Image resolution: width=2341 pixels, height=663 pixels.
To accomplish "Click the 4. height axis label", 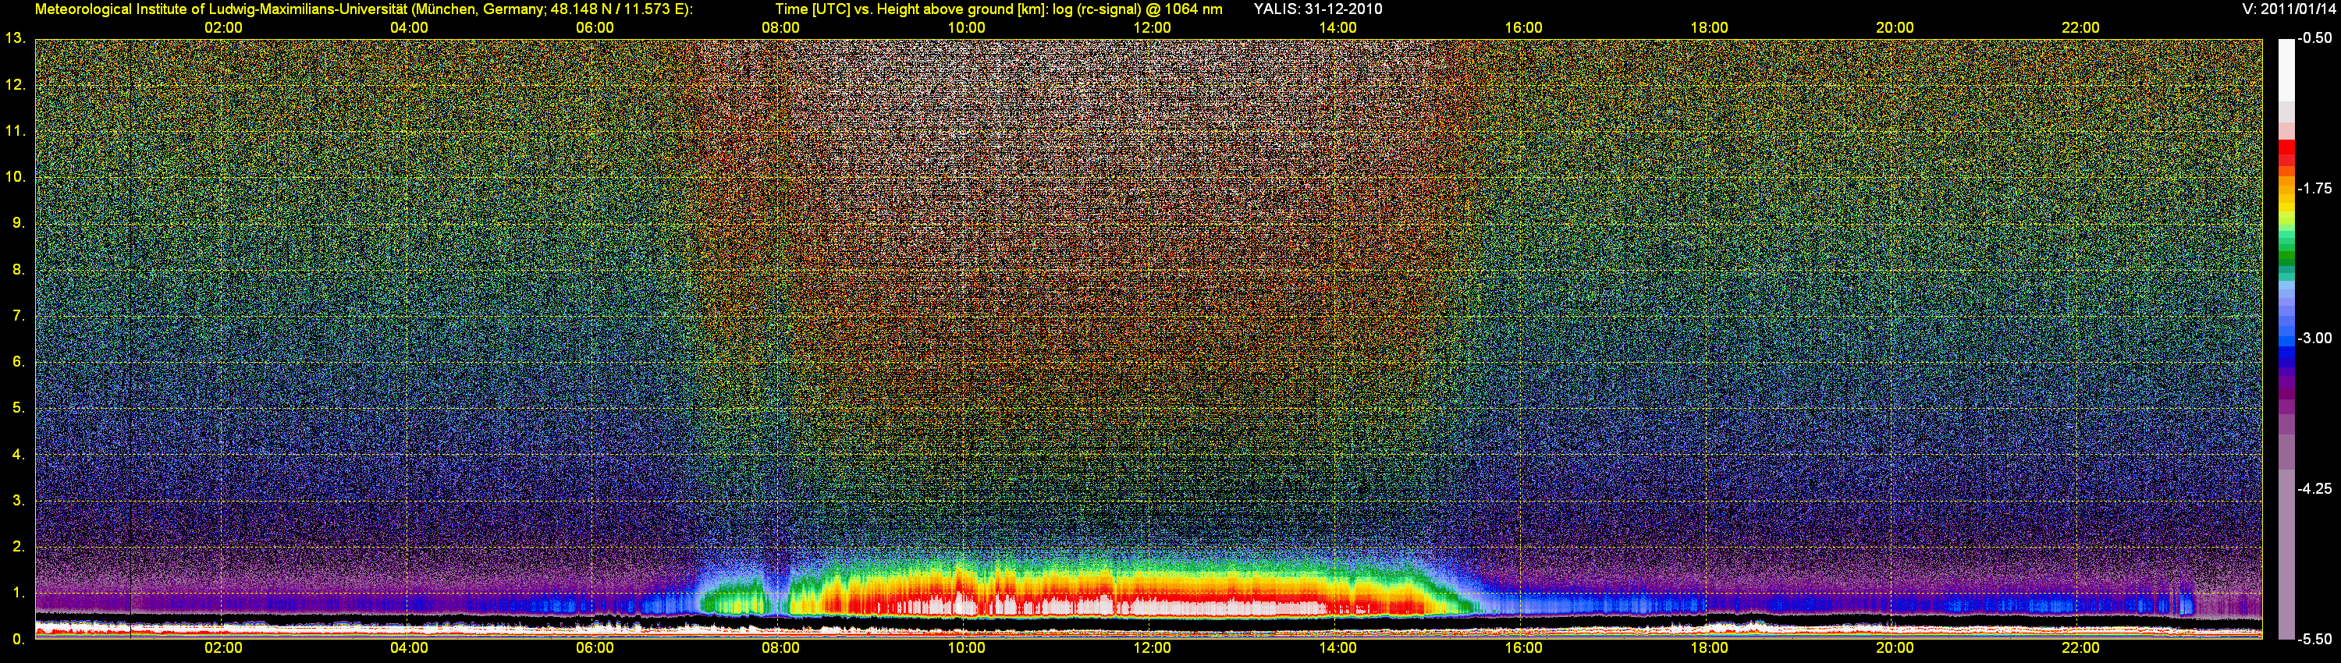I will (18, 454).
